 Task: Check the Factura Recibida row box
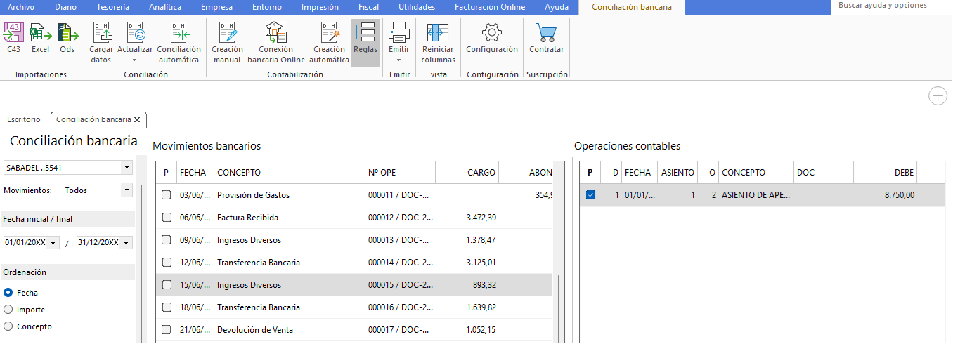point(167,218)
